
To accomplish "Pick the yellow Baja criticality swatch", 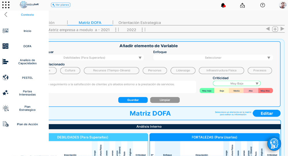I will [x=222, y=91].
